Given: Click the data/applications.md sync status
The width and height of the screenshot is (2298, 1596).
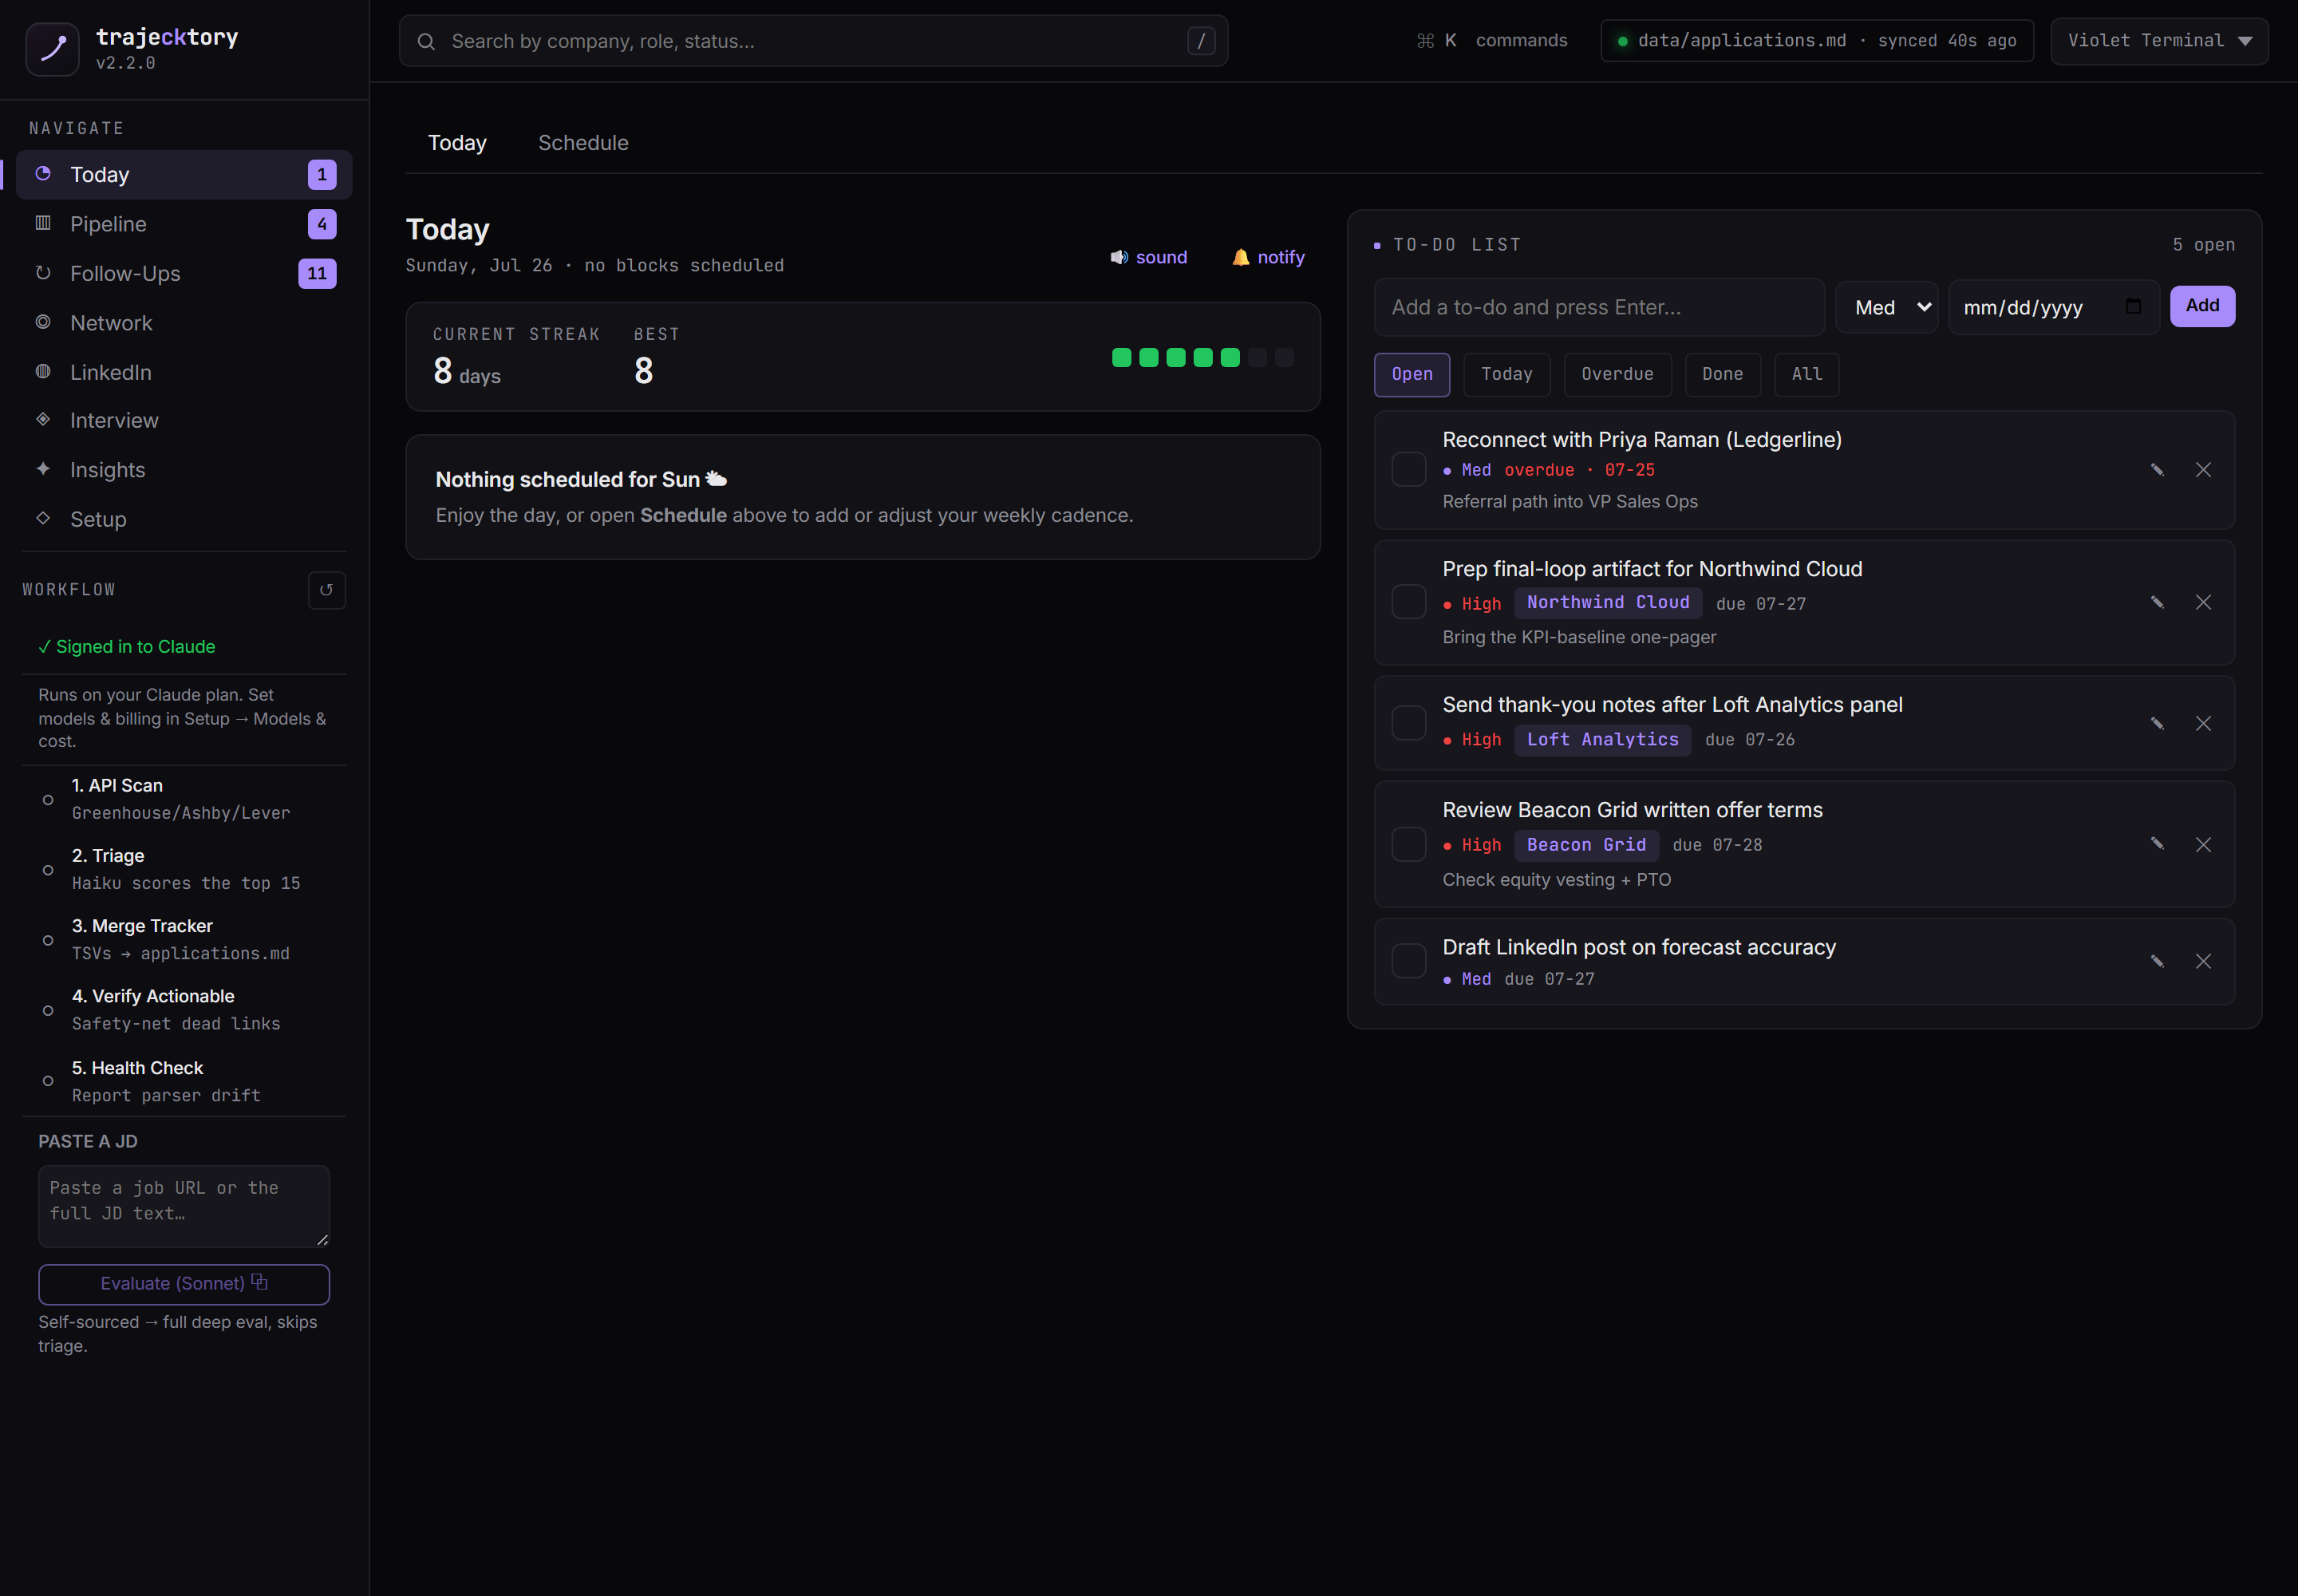Looking at the screenshot, I should (x=1817, y=41).
